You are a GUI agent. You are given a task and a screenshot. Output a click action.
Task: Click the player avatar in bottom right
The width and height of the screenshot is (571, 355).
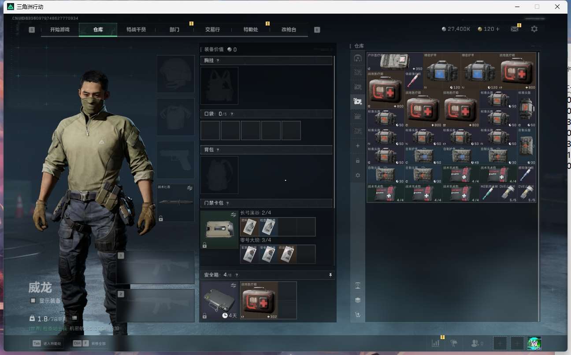click(x=534, y=343)
